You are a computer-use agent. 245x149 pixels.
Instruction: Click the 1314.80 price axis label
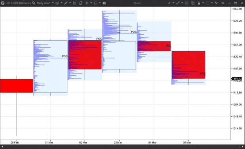pyautogui.click(x=237, y=129)
